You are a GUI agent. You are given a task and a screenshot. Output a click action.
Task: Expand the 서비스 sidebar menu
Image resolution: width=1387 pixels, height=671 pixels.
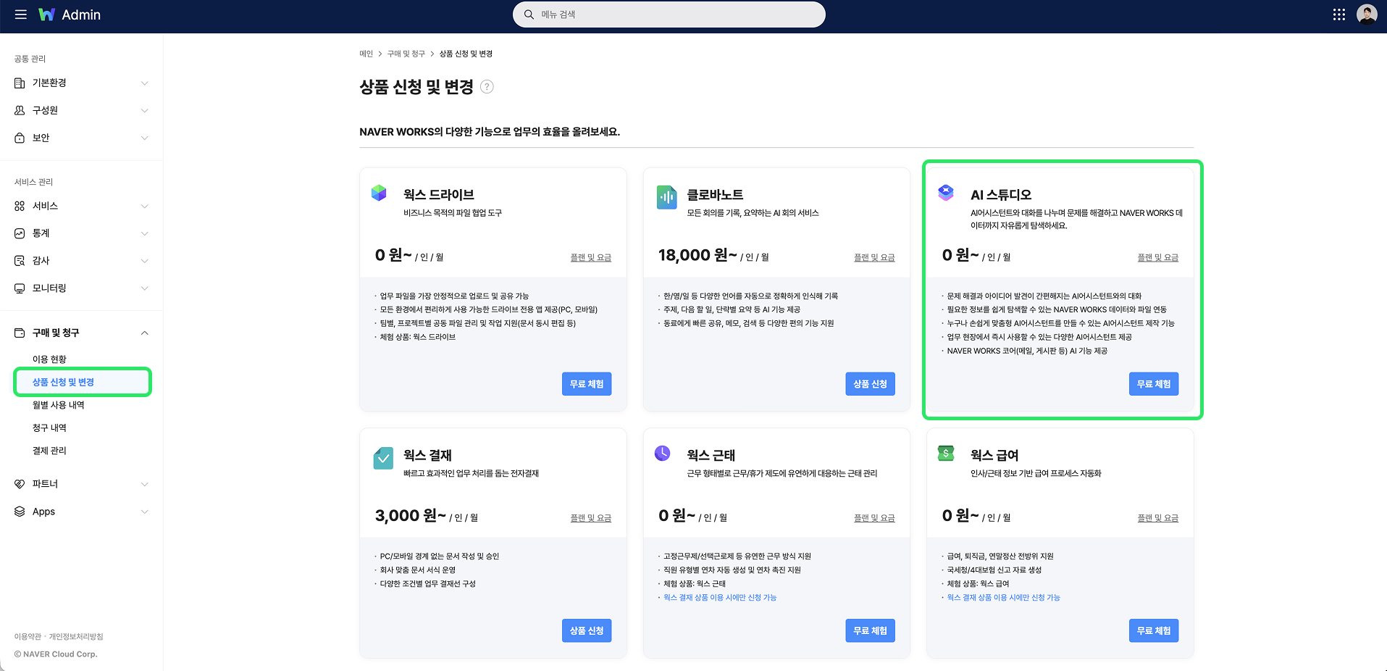81,205
